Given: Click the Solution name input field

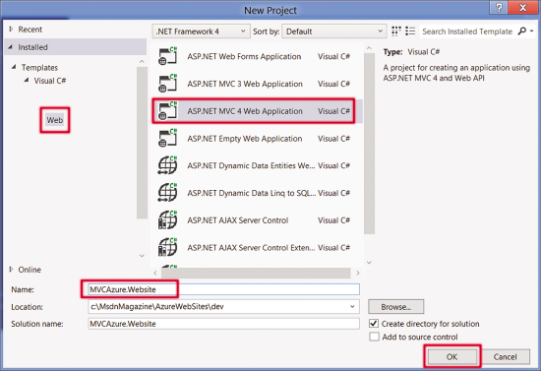Looking at the screenshot, I should click(223, 324).
